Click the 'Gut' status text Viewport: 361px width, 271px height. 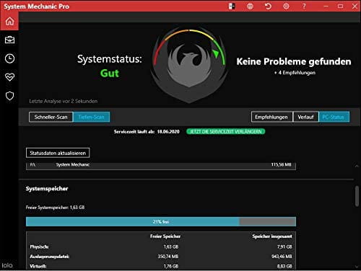pyautogui.click(x=110, y=74)
